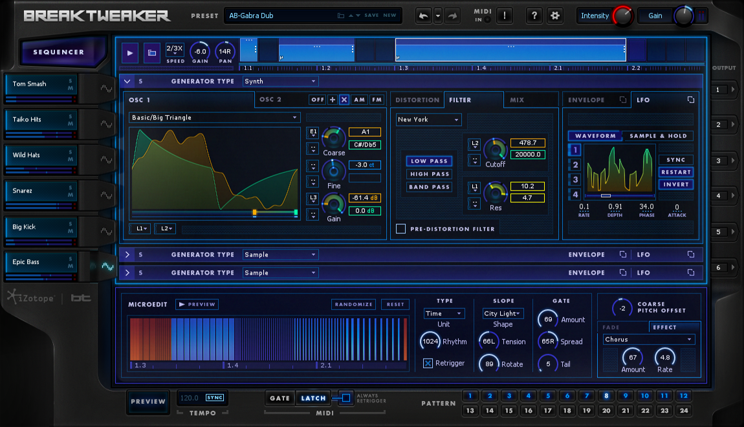The height and width of the screenshot is (427, 744).
Task: Click the redo arrow icon
Action: click(x=452, y=16)
